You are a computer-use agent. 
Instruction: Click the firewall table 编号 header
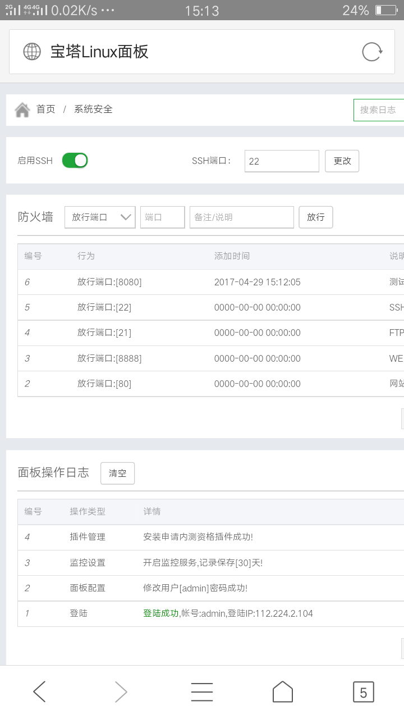click(x=33, y=256)
